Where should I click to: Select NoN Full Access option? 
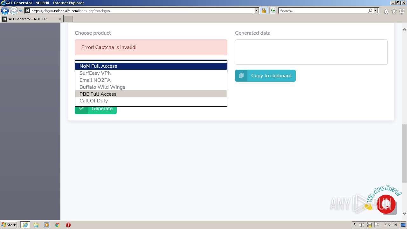pyautogui.click(x=151, y=66)
